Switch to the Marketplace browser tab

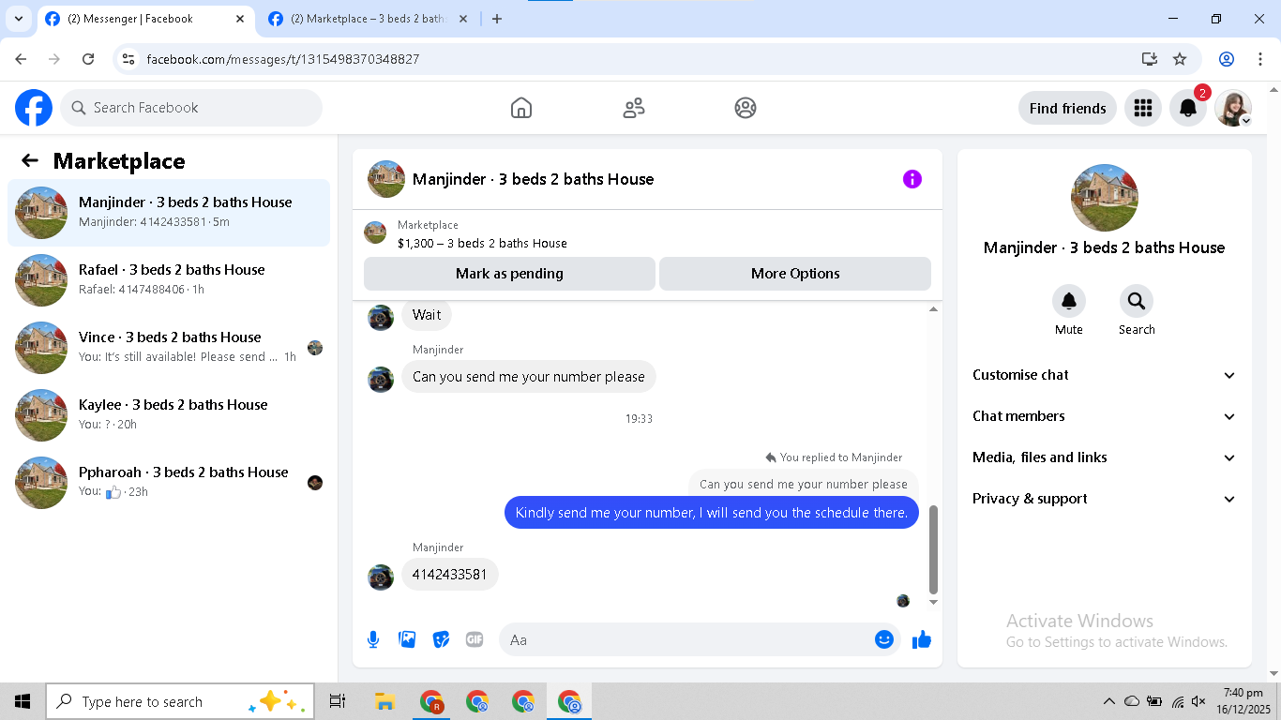pyautogui.click(x=369, y=19)
